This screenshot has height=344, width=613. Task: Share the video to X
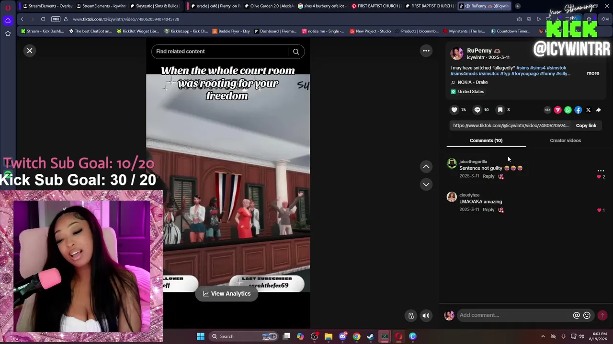tap(588, 110)
